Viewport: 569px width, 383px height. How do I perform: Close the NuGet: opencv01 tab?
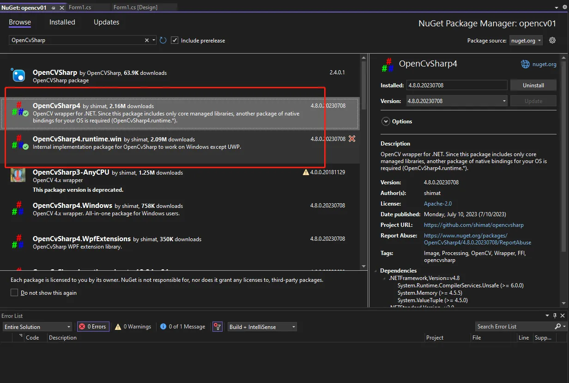[x=62, y=7]
